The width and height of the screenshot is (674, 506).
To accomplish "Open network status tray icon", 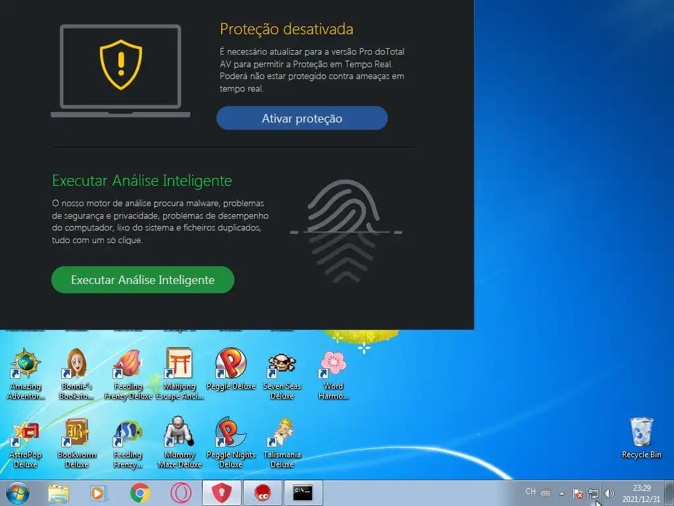I will pyautogui.click(x=594, y=493).
